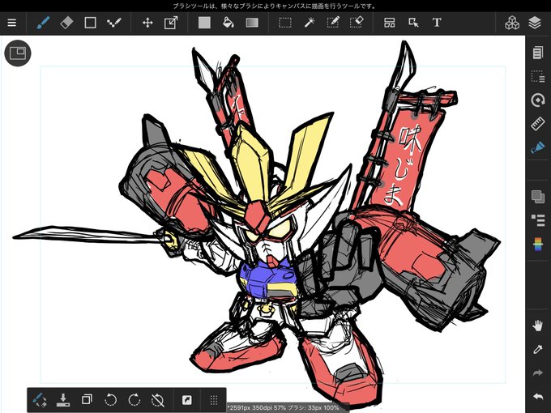The image size is (551, 413).
Task: Select the Operation cursor tool
Action: 413,23
